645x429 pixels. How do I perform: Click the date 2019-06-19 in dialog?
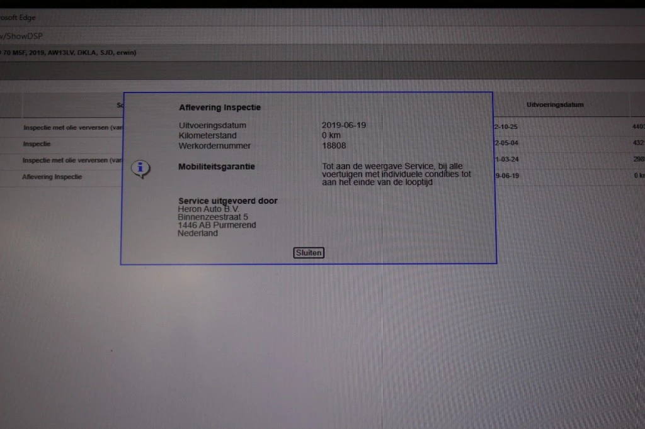pos(343,125)
